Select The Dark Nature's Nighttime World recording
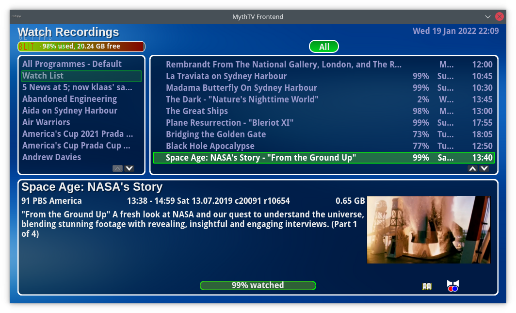This screenshot has width=516, height=313. [324, 99]
